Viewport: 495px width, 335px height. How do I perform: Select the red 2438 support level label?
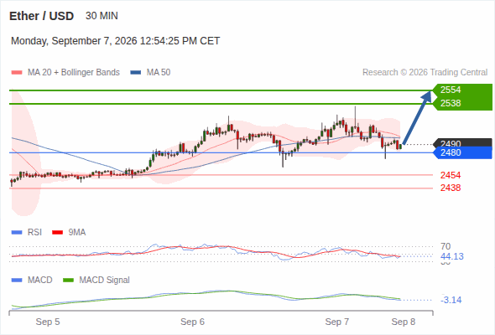click(451, 188)
